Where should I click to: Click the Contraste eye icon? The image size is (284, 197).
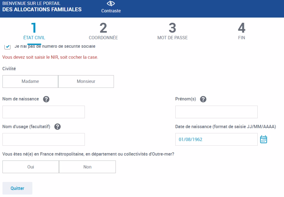tap(111, 4)
